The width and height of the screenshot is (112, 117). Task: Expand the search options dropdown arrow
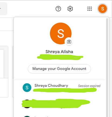tap(0, 9)
